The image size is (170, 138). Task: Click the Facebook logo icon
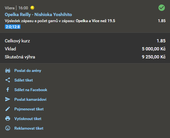8,90
